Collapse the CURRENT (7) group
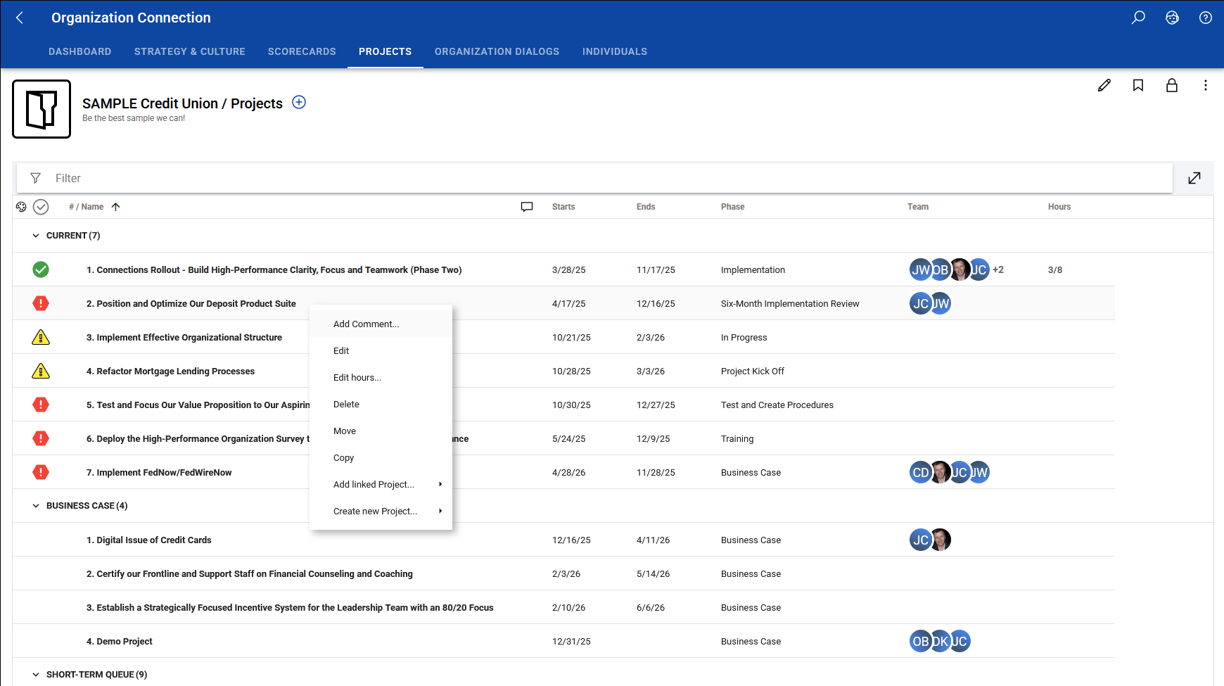This screenshot has height=686, width=1224. [36, 236]
